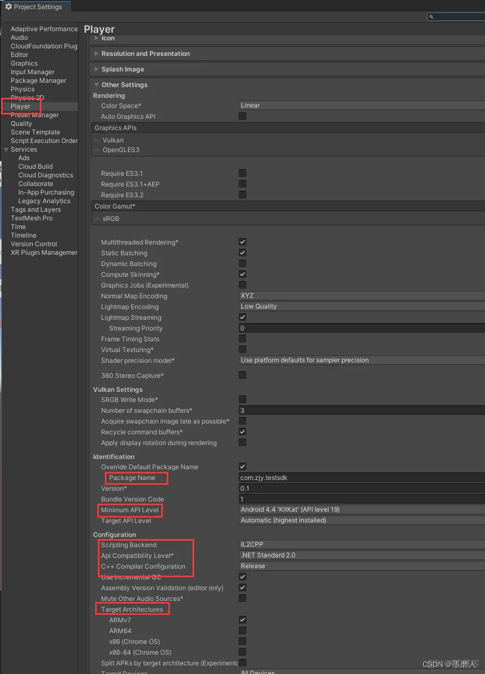This screenshot has height=674, width=485.
Task: Open Quality settings category
Action: coord(22,124)
